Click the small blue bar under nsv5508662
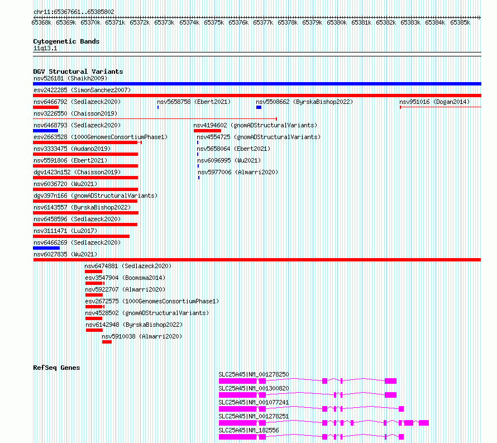The image size is (497, 443). (x=259, y=107)
